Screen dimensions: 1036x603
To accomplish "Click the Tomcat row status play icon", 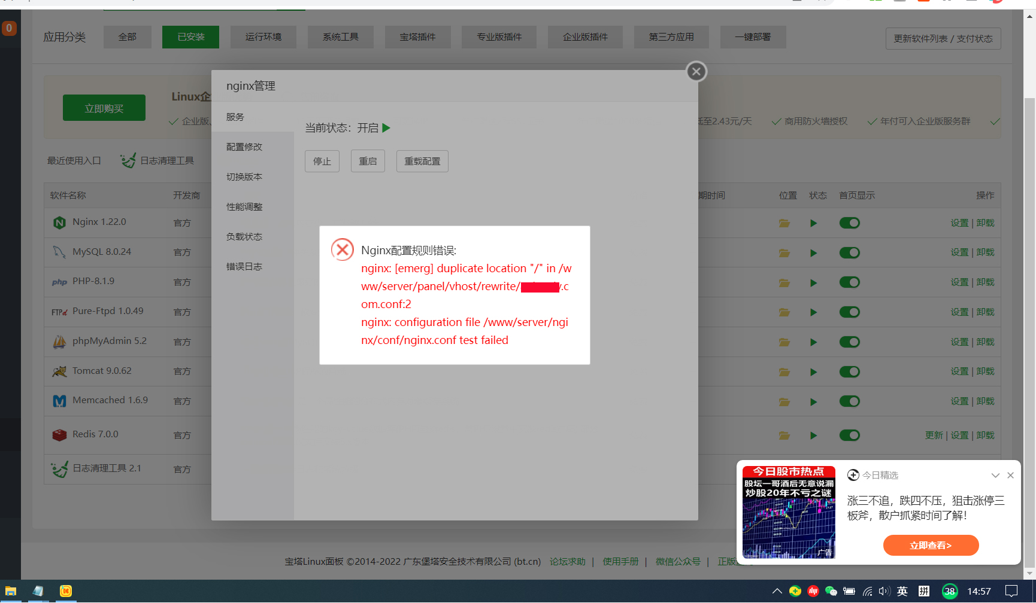I will (x=813, y=372).
